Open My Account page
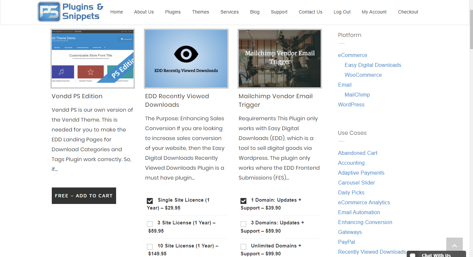The height and width of the screenshot is (257, 473). pyautogui.click(x=374, y=12)
